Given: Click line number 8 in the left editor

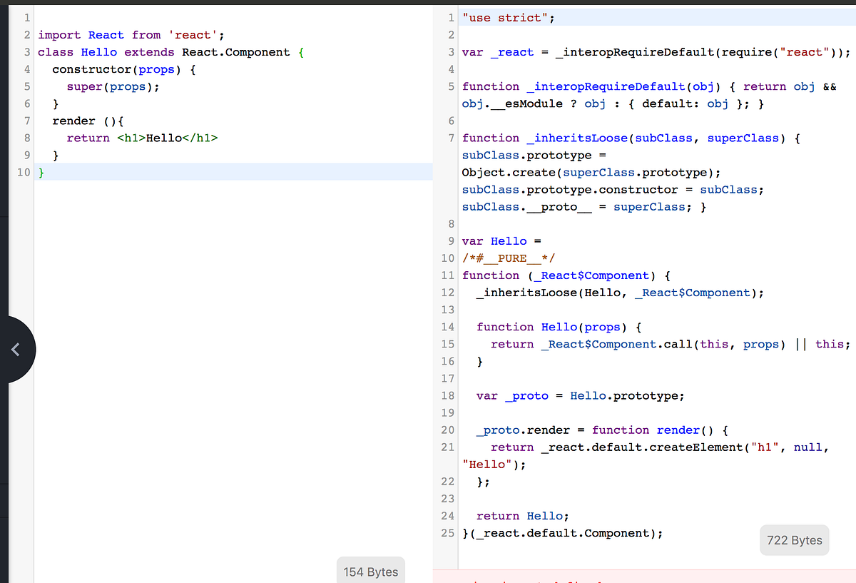Looking at the screenshot, I should point(26,138).
